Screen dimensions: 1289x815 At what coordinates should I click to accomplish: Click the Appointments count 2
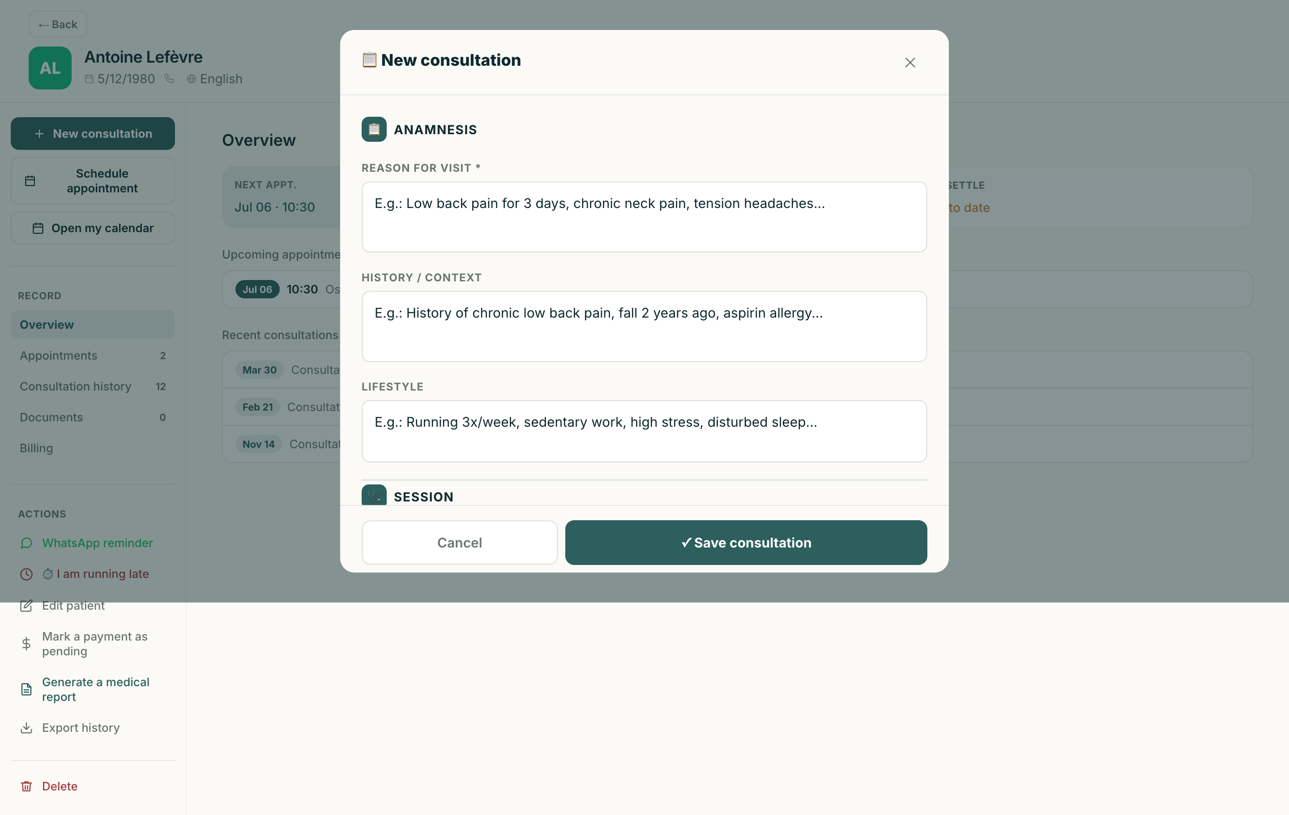[x=163, y=356]
